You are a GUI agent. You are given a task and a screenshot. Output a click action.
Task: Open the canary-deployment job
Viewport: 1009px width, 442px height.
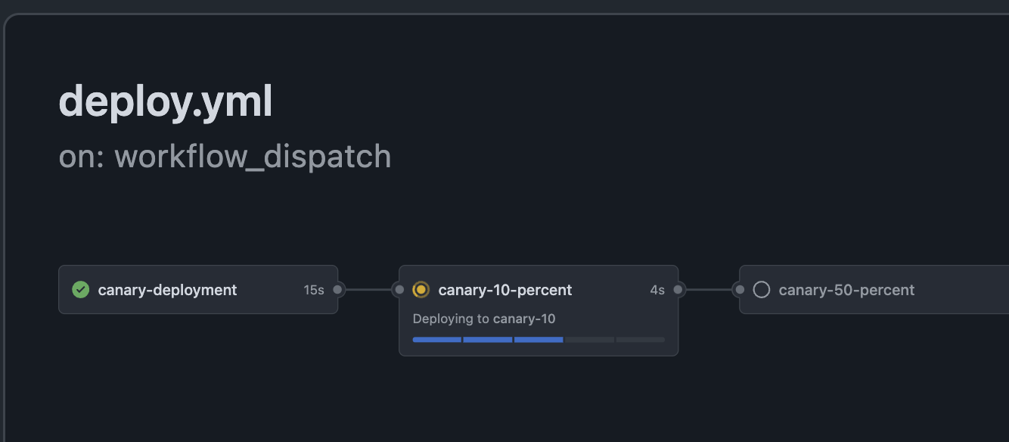[167, 290]
